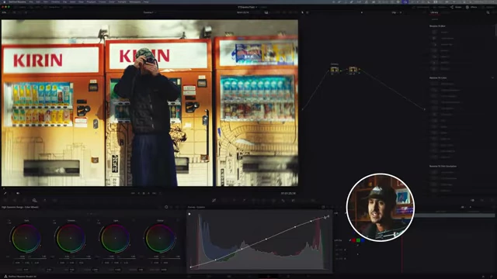Toggle the green curve channel button
Screen dimensions: 497x279
tap(358, 240)
